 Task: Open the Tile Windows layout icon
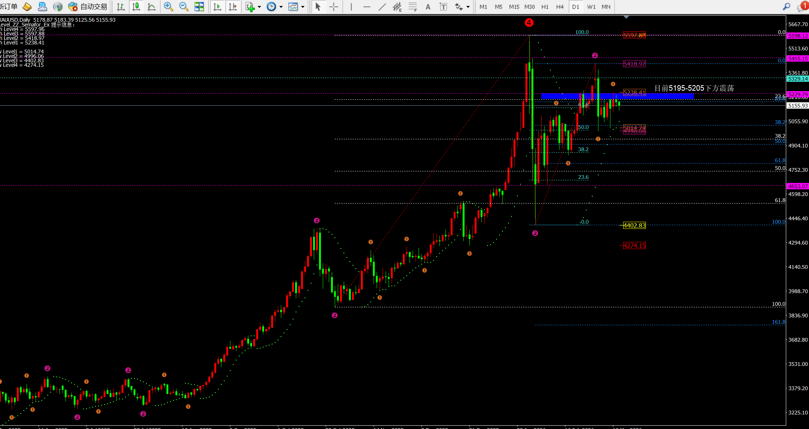coord(199,7)
